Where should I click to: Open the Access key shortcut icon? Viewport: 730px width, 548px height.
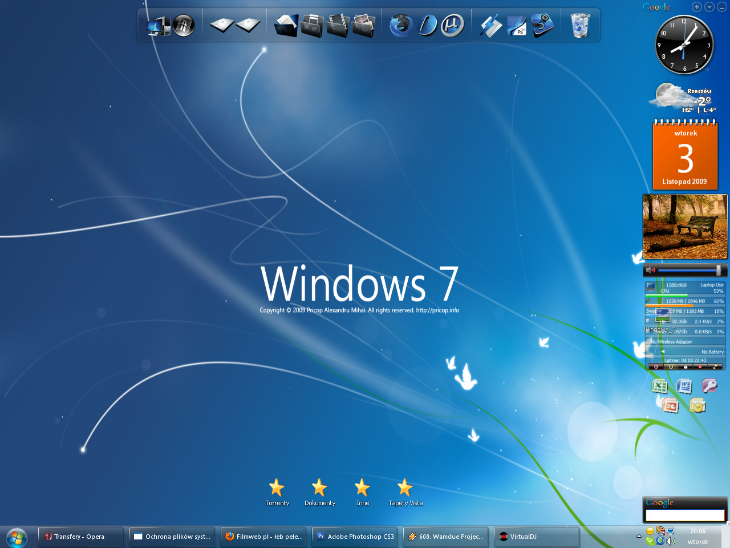click(x=709, y=386)
